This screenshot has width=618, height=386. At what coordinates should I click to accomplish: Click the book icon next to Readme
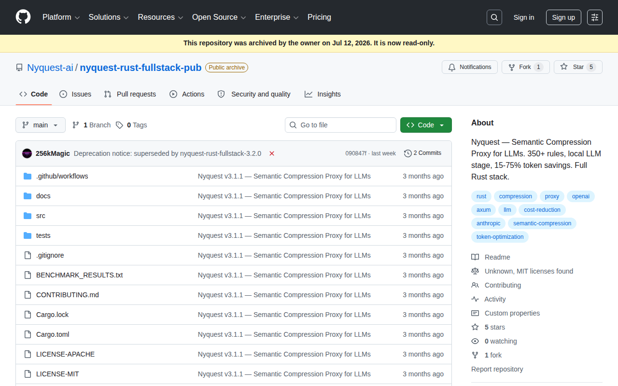[x=475, y=257]
